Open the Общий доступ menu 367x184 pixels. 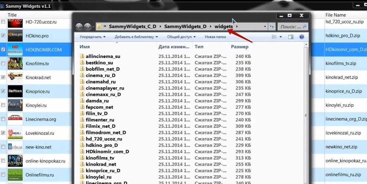pos(181,37)
